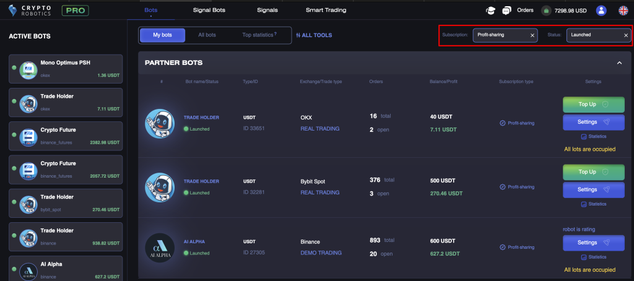
Task: Open the Status filter dropdown
Action: click(x=599, y=35)
